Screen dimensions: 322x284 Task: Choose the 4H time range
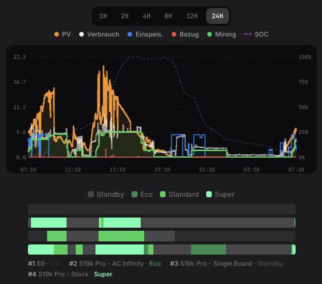click(x=146, y=16)
